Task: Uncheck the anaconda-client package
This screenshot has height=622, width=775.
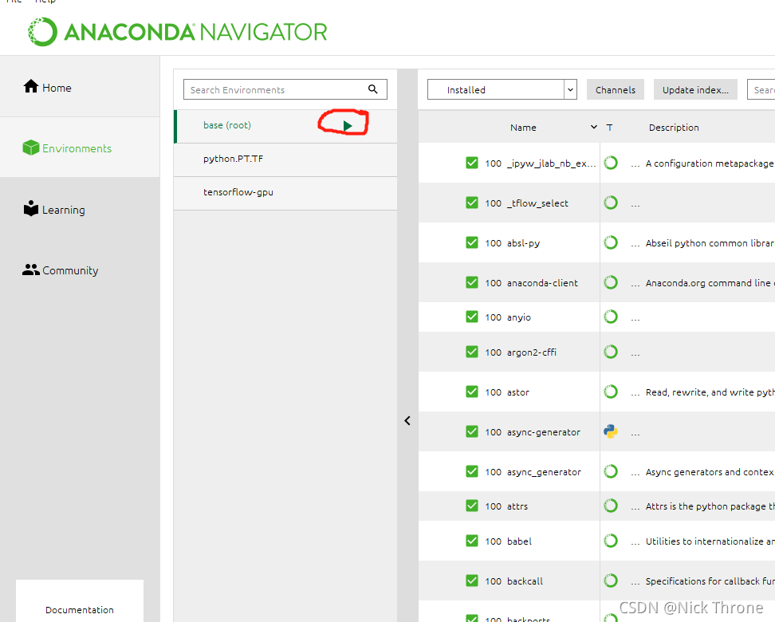Action: (x=472, y=282)
